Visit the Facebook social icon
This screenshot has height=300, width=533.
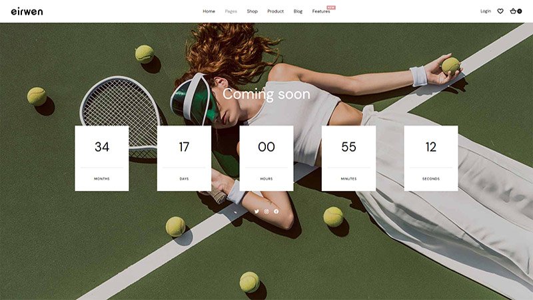[x=276, y=212]
